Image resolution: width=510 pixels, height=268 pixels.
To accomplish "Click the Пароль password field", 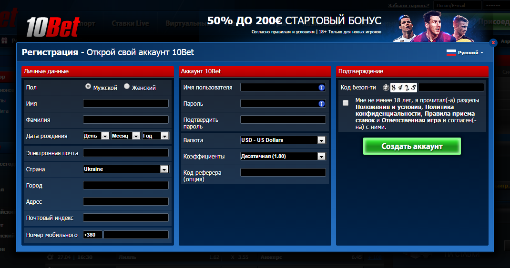I will point(283,103).
